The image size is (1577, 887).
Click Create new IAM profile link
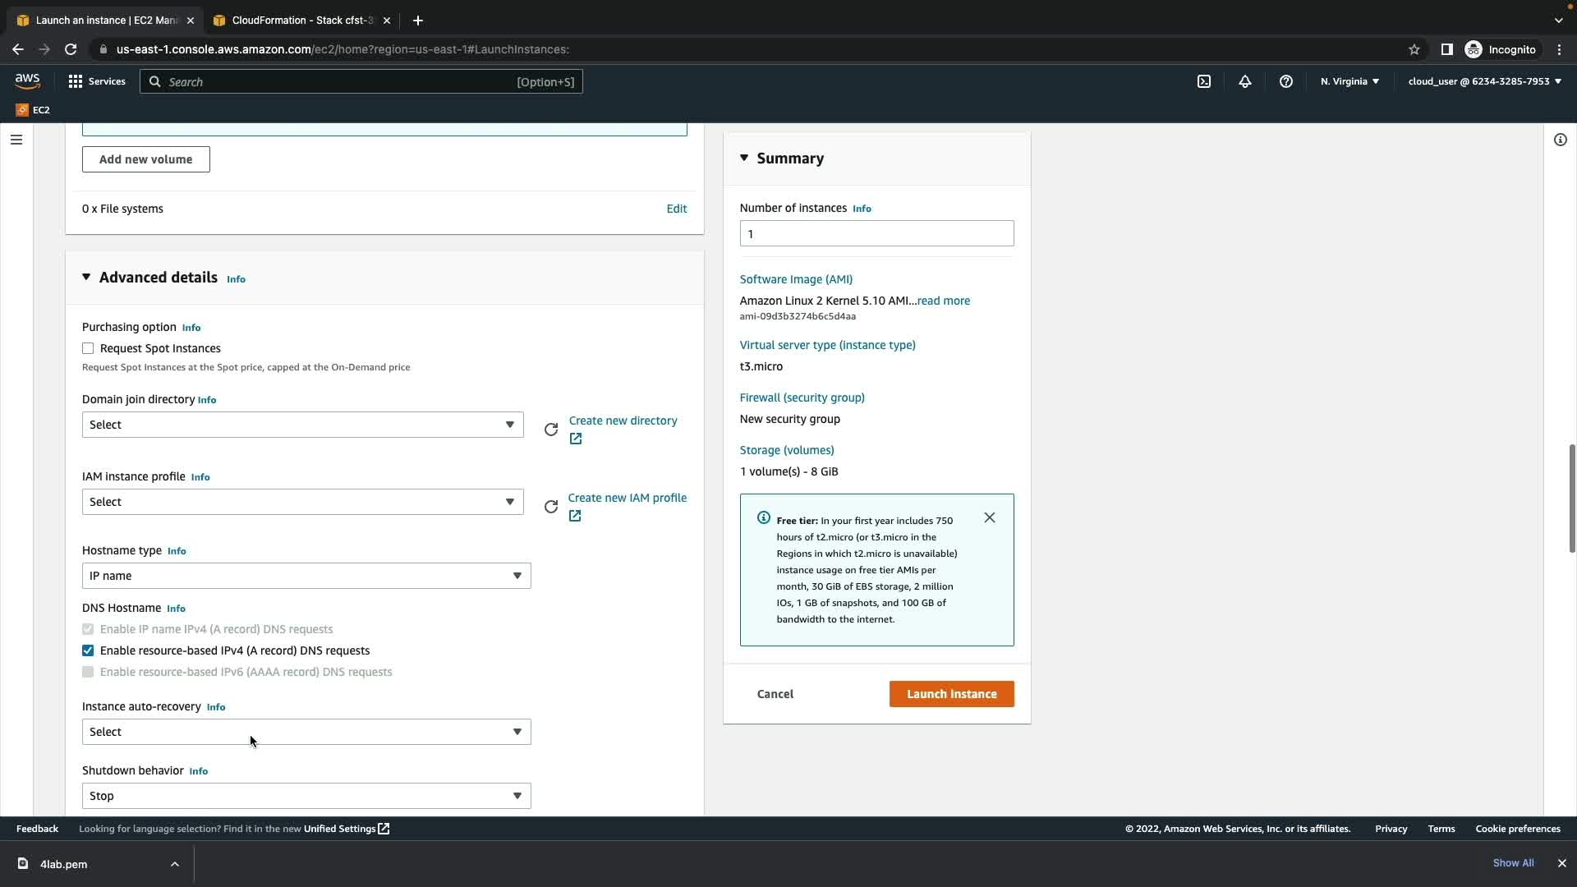coord(627,498)
